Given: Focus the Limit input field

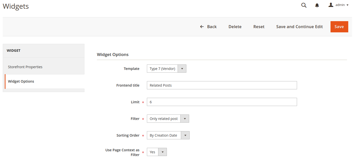Looking at the screenshot, I should pos(222,102).
